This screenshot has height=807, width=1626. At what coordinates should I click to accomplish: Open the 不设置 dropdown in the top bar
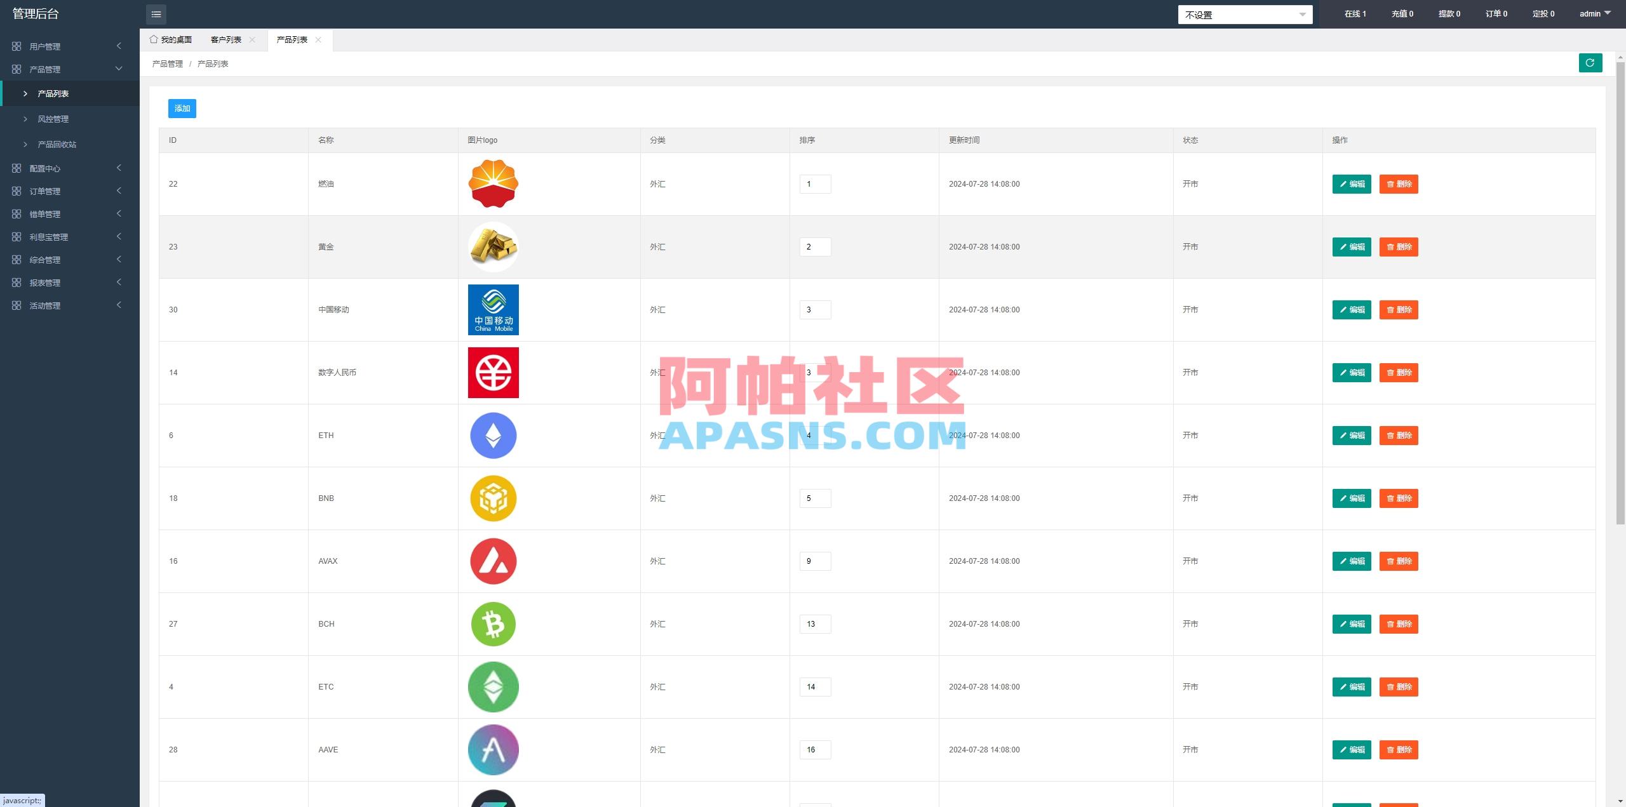point(1245,14)
